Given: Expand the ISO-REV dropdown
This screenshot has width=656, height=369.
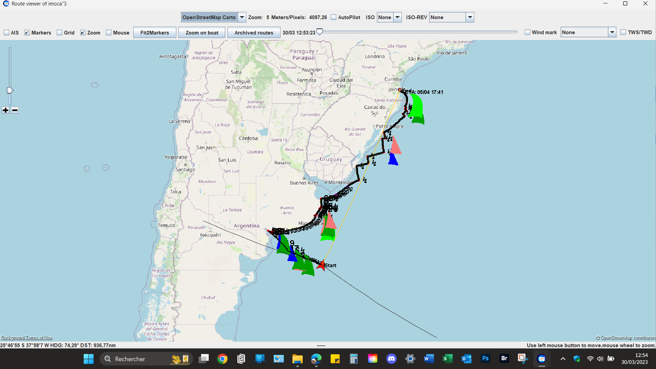Looking at the screenshot, I should tap(470, 17).
